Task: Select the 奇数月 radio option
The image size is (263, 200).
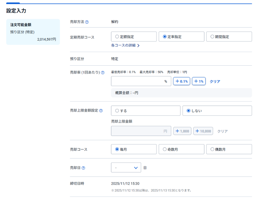Action: (181, 149)
